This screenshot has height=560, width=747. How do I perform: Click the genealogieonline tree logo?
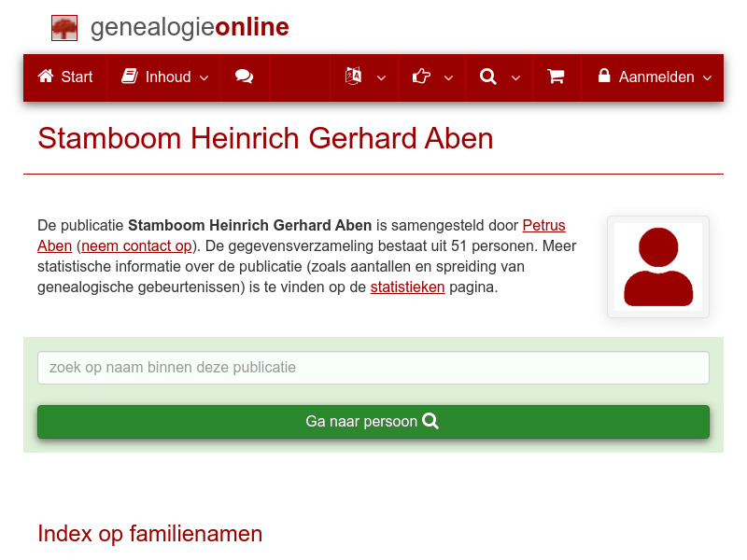[x=63, y=27]
